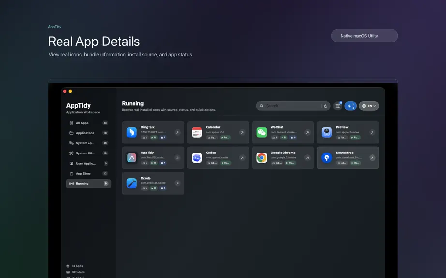Open the filter options sliders icon
This screenshot has height=278, width=446.
(x=338, y=106)
